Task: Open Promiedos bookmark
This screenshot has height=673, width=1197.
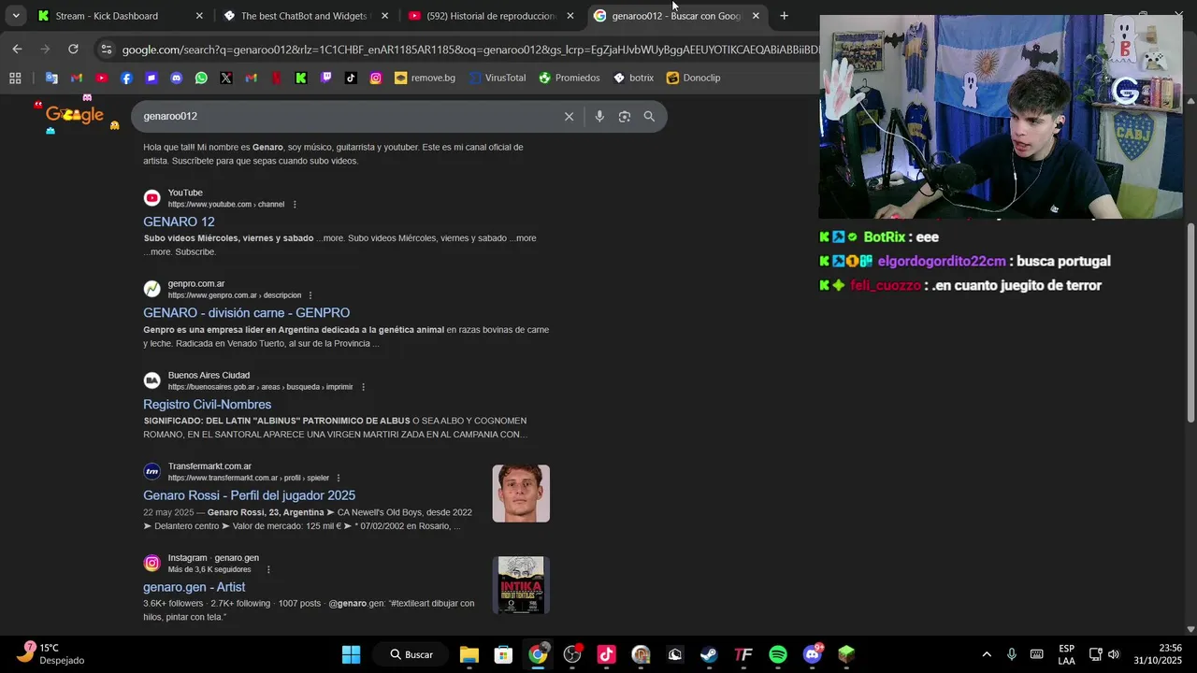Action: pyautogui.click(x=570, y=78)
